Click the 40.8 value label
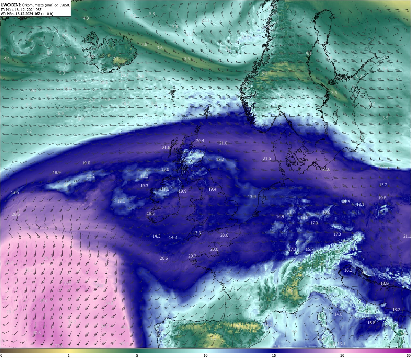 pyautogui.click(x=37, y=333)
